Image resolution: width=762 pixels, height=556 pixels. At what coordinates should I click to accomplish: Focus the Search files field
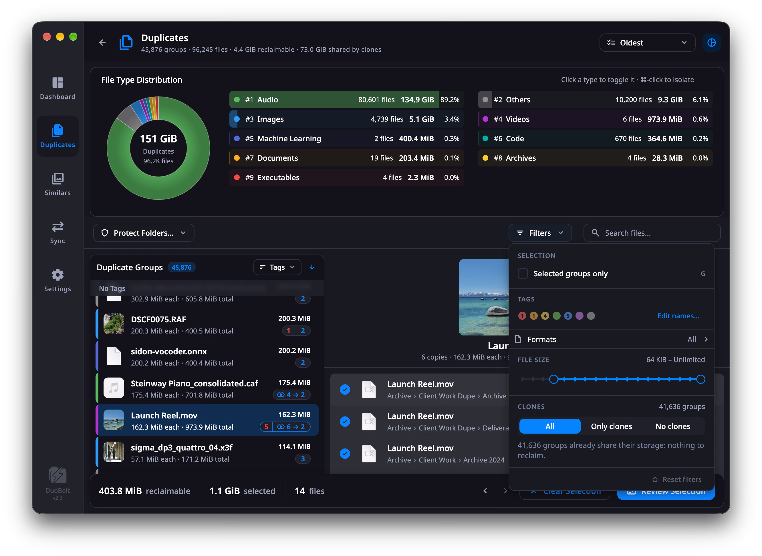click(652, 233)
